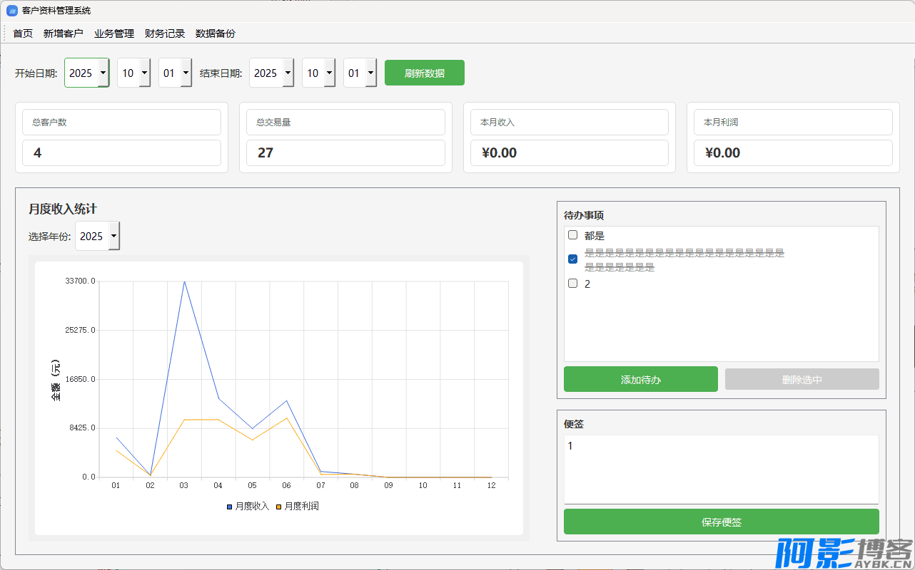Click the orange 月度利润 legend marker
Viewport: 915px width, 570px height.
(278, 507)
